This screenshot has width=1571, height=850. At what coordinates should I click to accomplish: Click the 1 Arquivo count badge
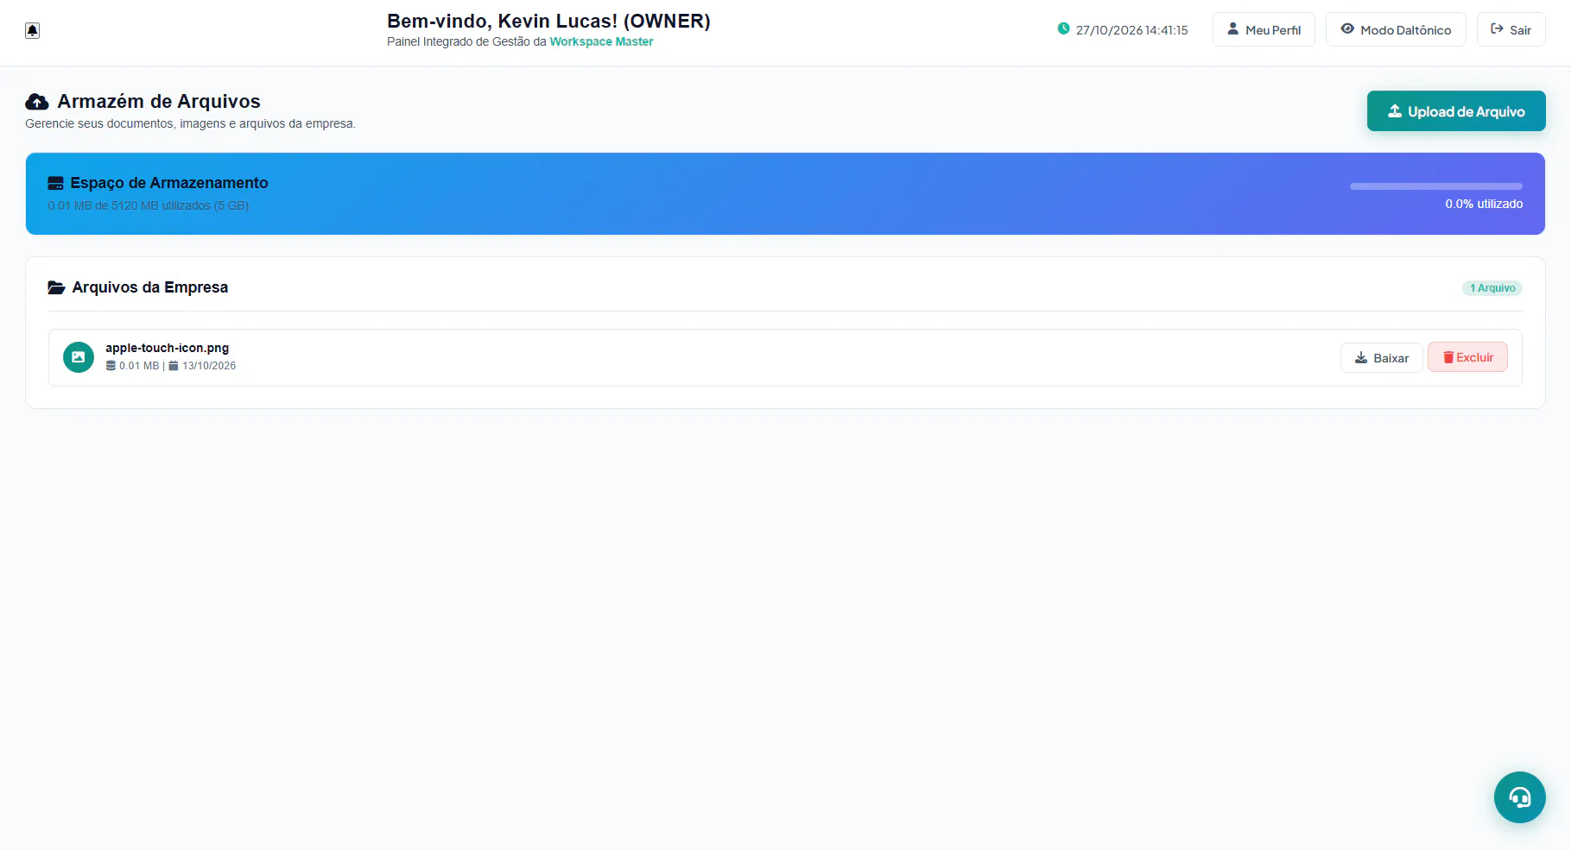tap(1492, 288)
